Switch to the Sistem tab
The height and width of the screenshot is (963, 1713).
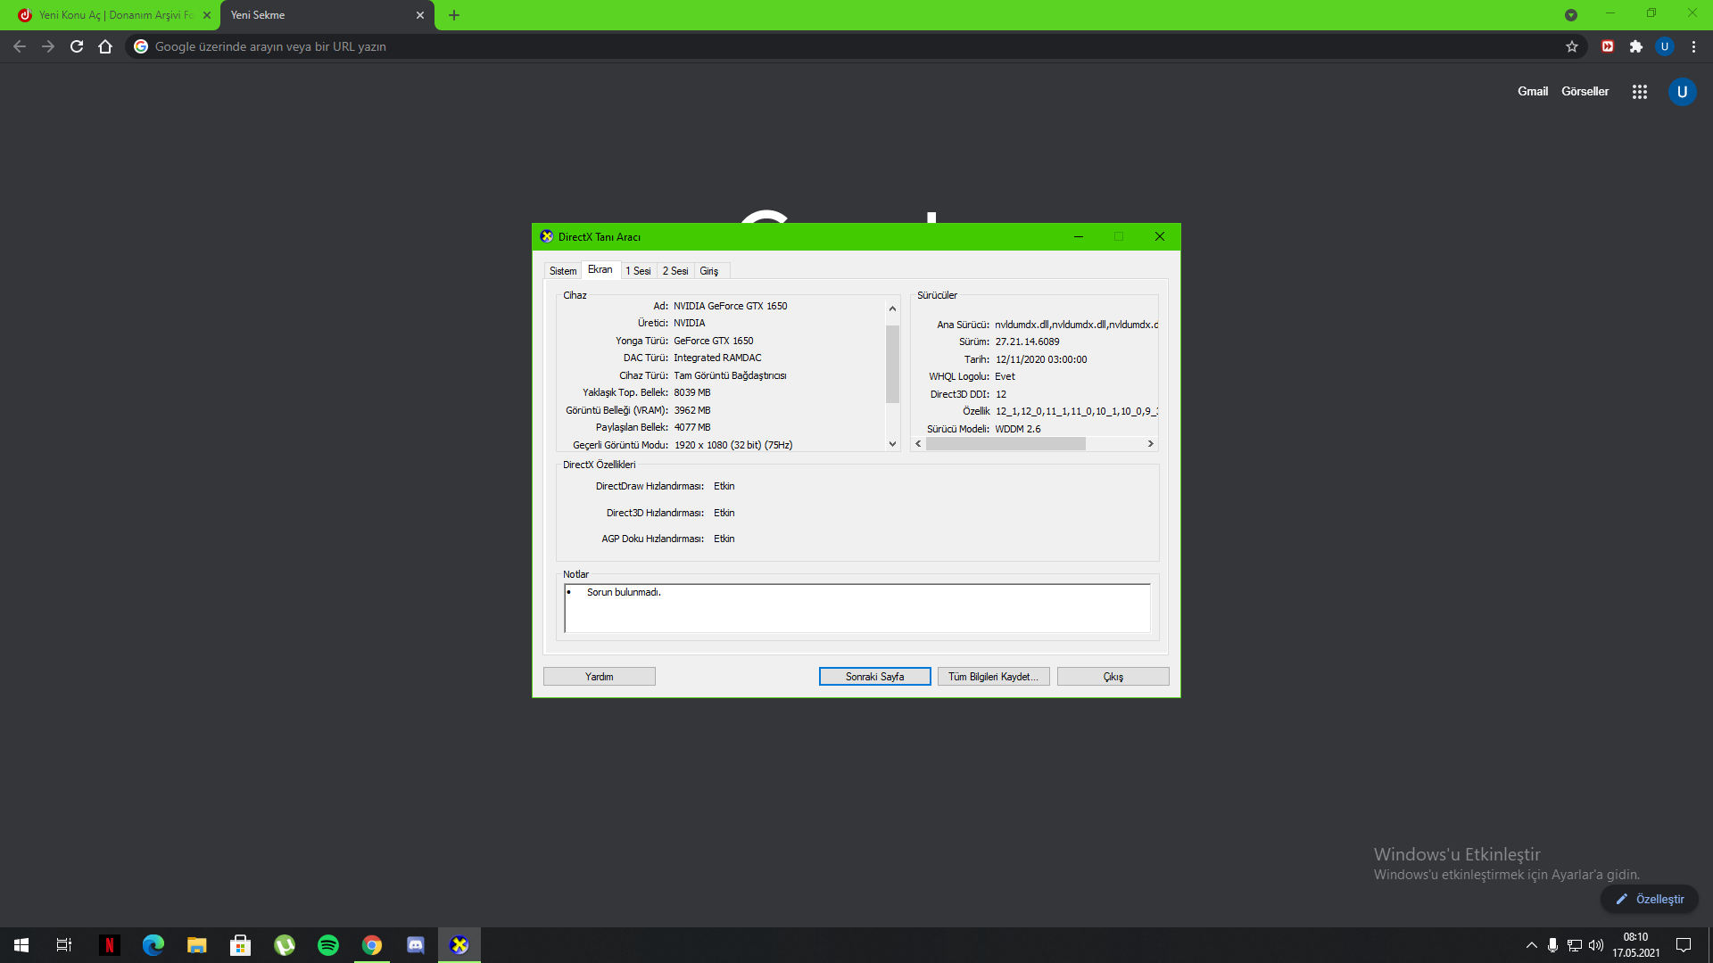click(562, 271)
